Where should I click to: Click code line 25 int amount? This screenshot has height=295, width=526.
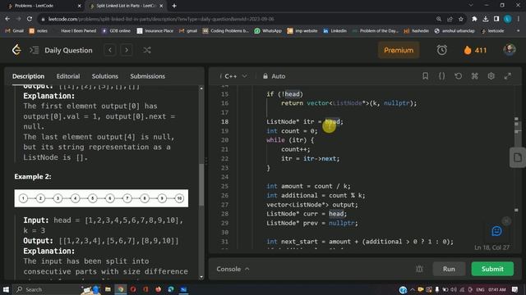pyautogui.click(x=308, y=186)
